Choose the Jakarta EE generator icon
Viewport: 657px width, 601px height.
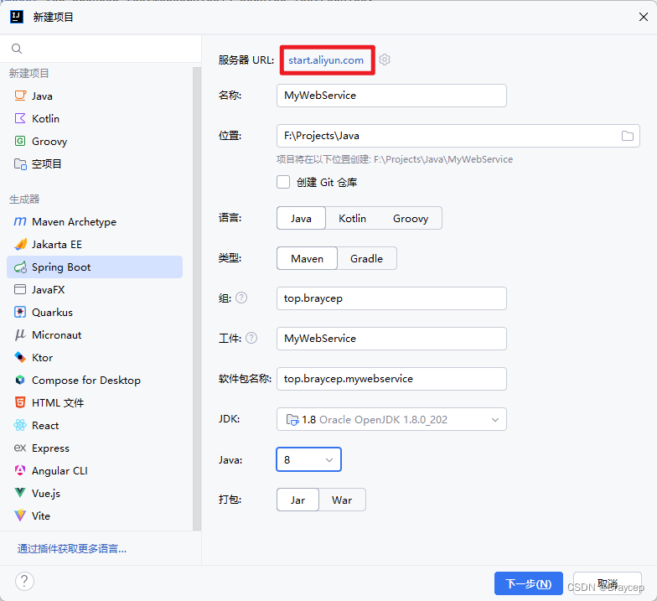pos(20,244)
